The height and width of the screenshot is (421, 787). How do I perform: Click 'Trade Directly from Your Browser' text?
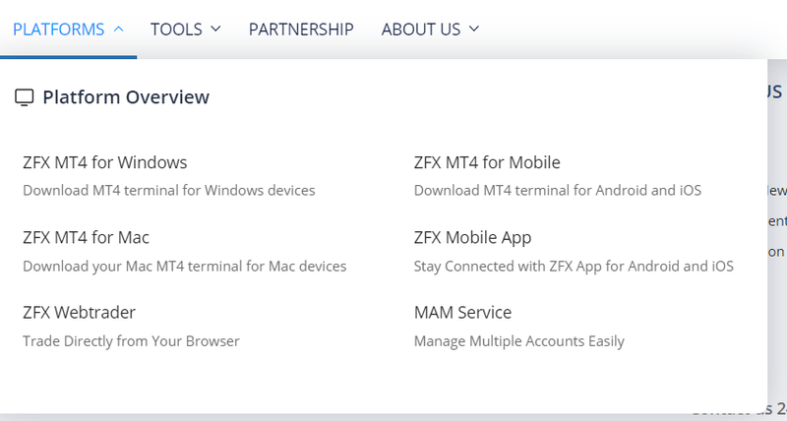[131, 341]
